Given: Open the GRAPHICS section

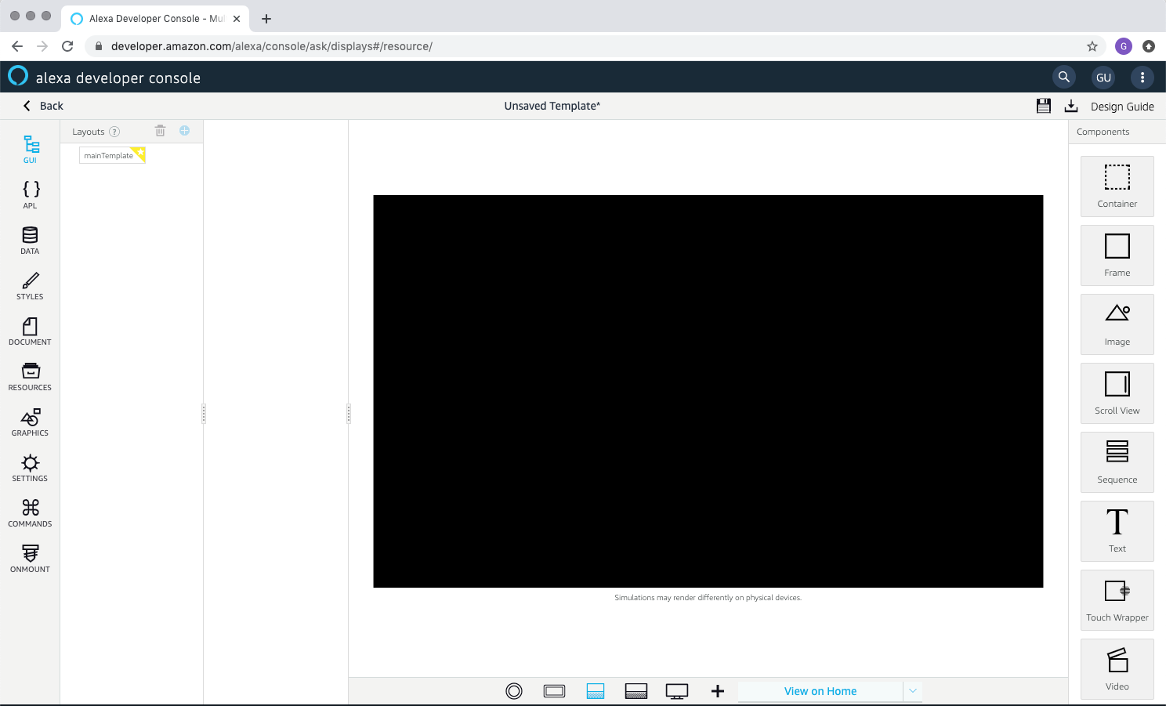Looking at the screenshot, I should click(x=30, y=423).
